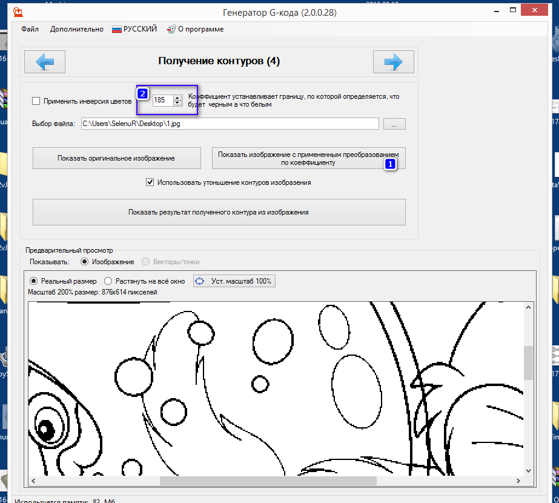The width and height of the screenshot is (559, 503).
Task: Click the file path input field
Action: click(x=230, y=124)
